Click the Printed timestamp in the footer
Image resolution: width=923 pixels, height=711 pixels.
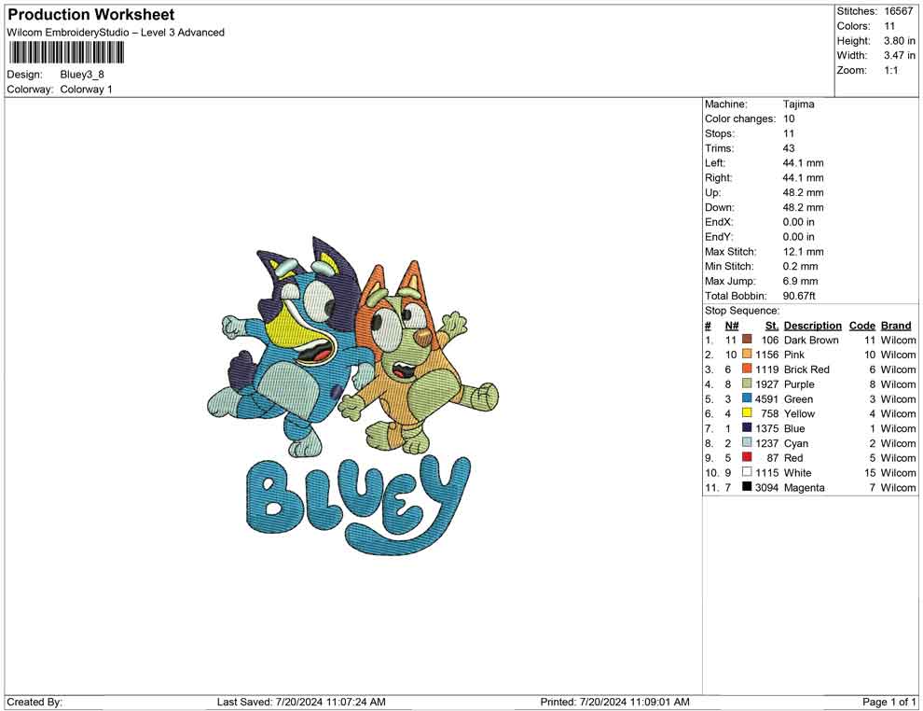coord(615,702)
